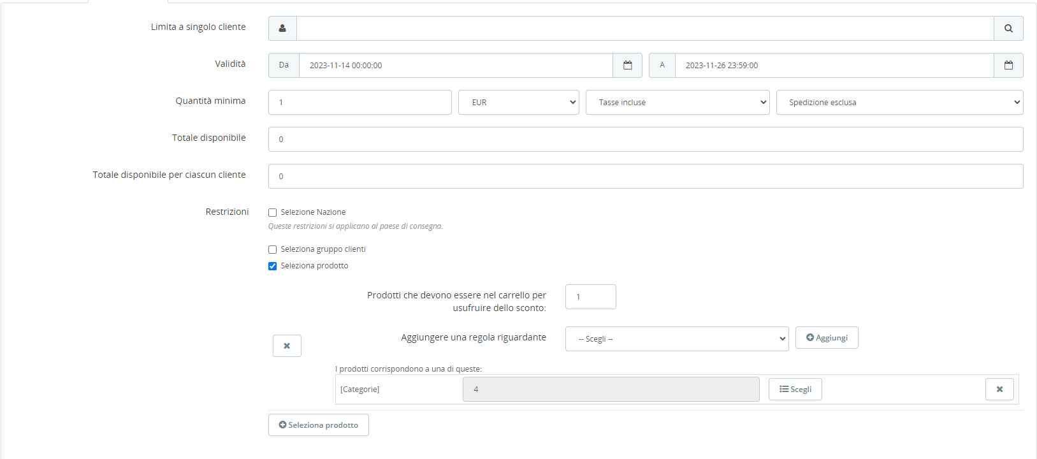This screenshot has width=1037, height=459.
Task: Click the Aggiungi plus button
Action: point(826,338)
